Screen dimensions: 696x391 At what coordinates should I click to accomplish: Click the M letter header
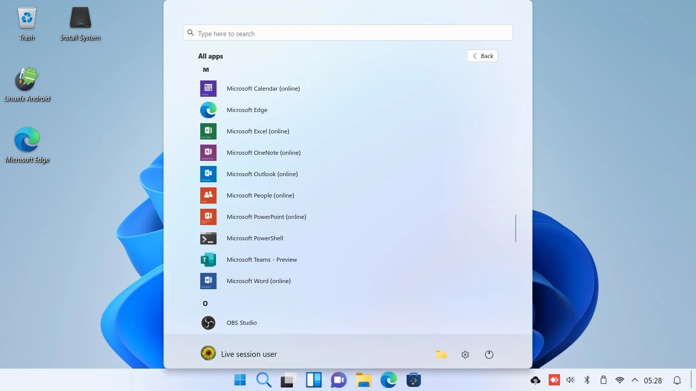tap(206, 70)
